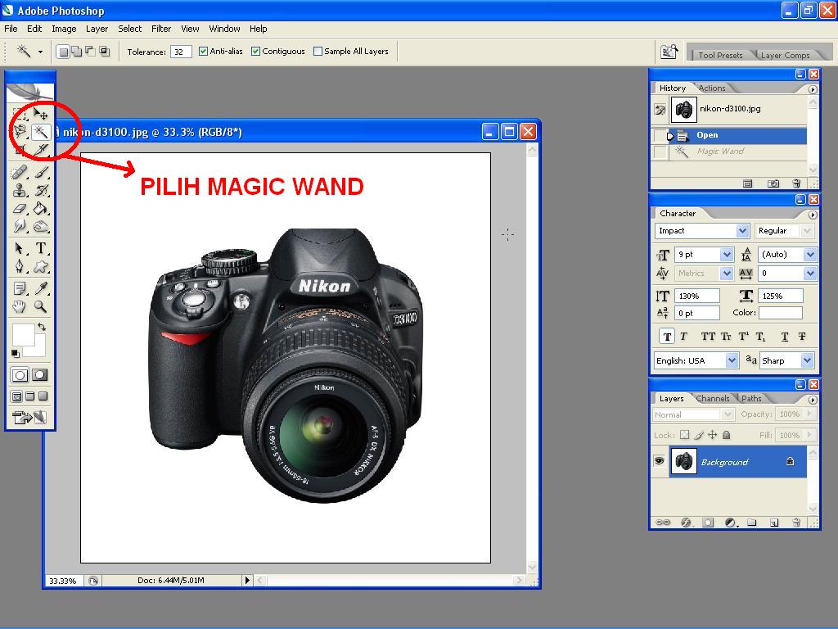This screenshot has width=838, height=629.
Task: Open the Impact font family dropdown
Action: click(x=742, y=230)
